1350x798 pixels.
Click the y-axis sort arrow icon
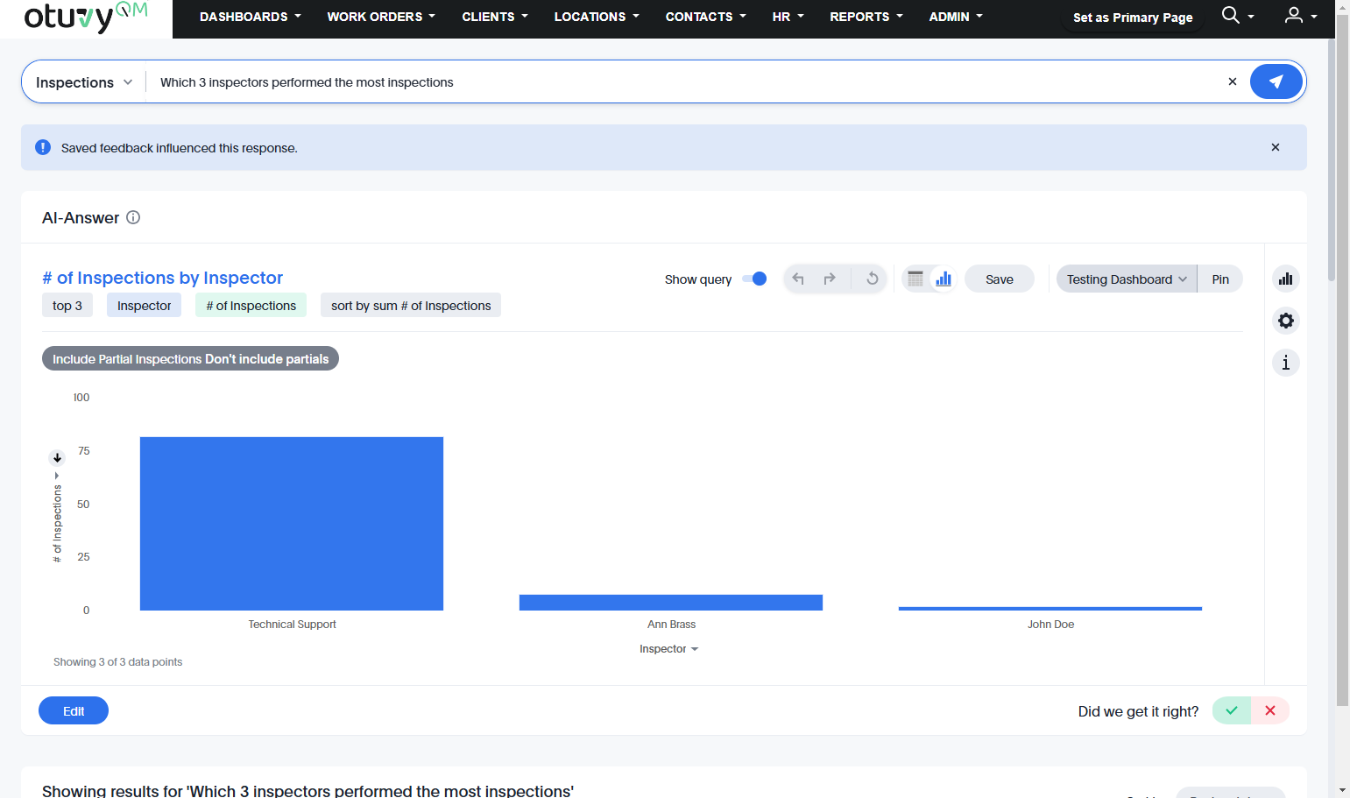pyautogui.click(x=57, y=457)
